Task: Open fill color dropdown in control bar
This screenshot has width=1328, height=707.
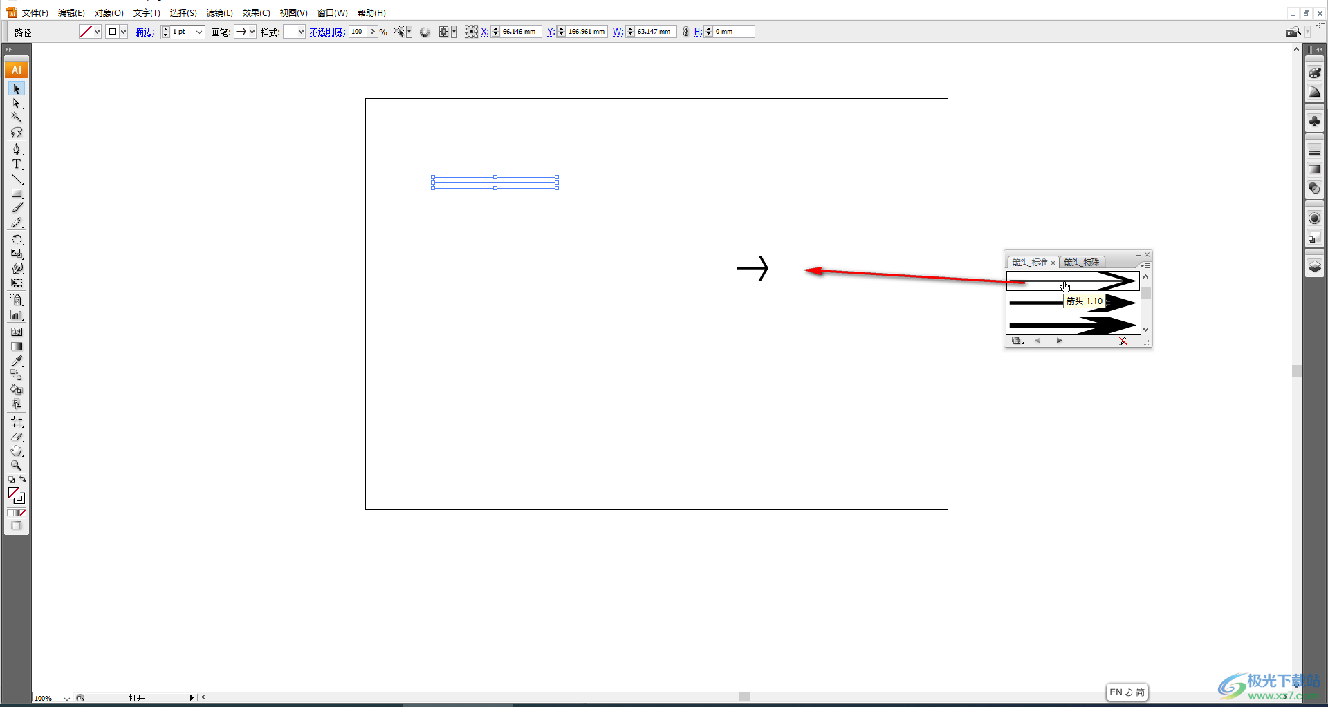Action: tap(97, 32)
